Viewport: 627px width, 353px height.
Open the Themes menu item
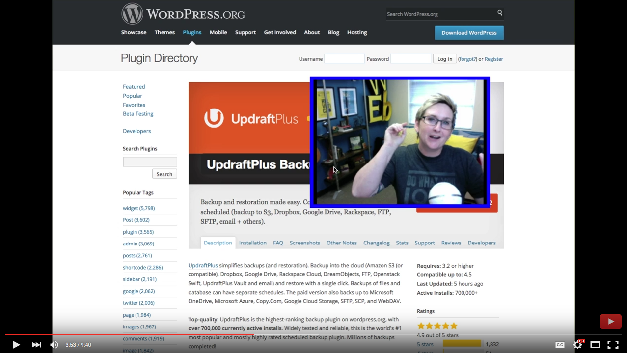coord(164,32)
